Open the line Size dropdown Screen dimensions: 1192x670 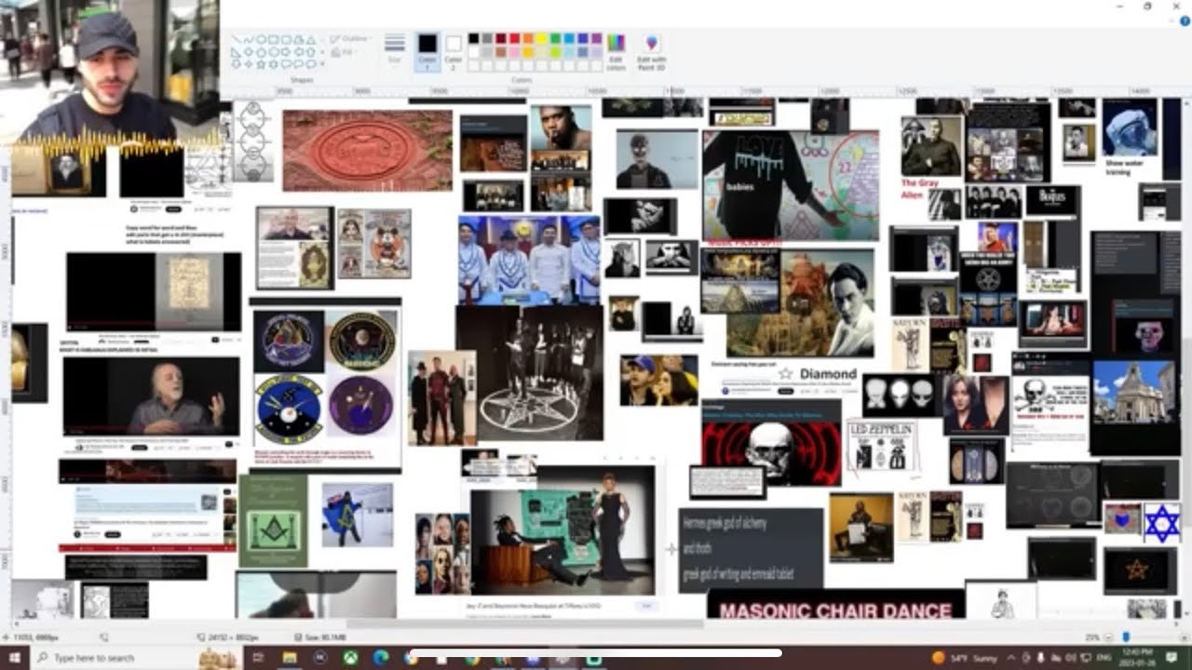point(395,49)
